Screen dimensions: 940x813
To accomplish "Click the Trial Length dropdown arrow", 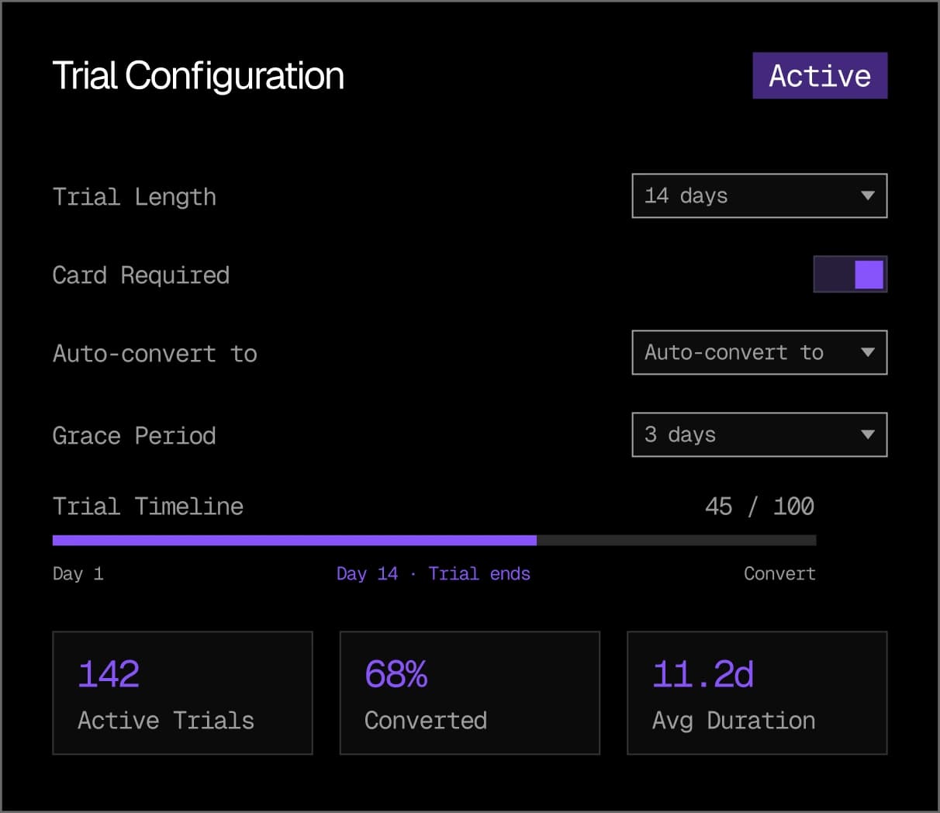I will click(x=868, y=195).
